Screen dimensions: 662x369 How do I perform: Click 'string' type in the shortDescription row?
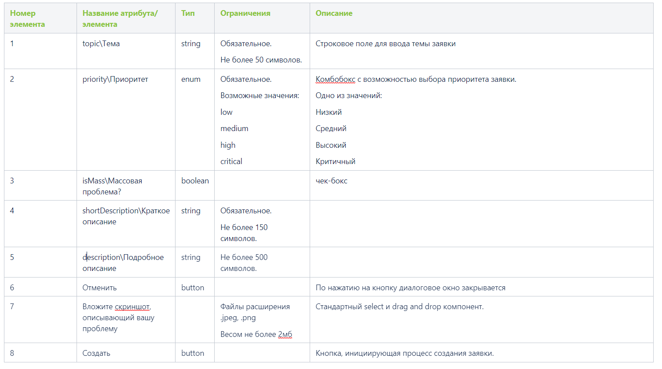(191, 211)
